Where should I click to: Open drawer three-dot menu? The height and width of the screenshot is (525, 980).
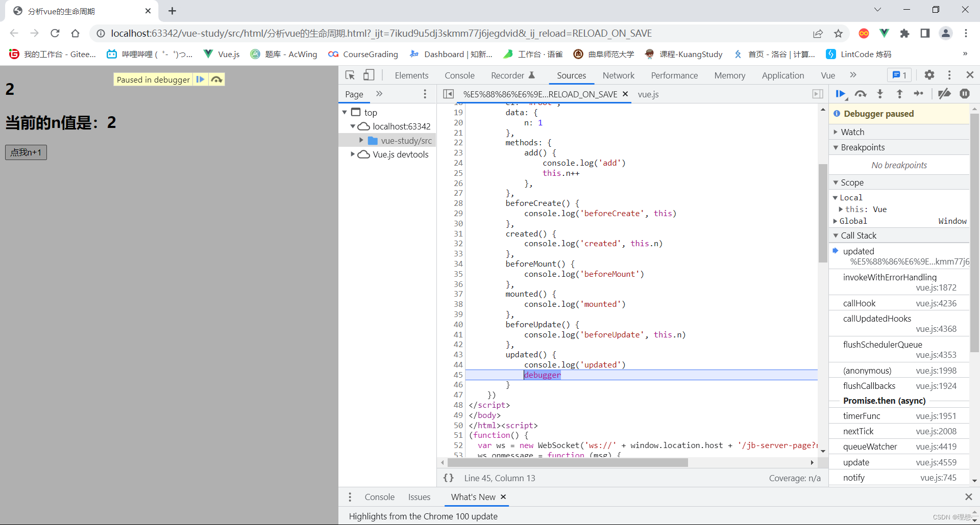click(350, 497)
